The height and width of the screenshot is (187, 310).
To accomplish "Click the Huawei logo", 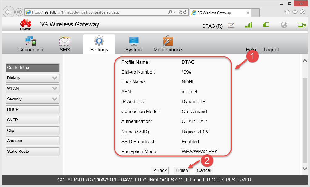I will (26, 24).
